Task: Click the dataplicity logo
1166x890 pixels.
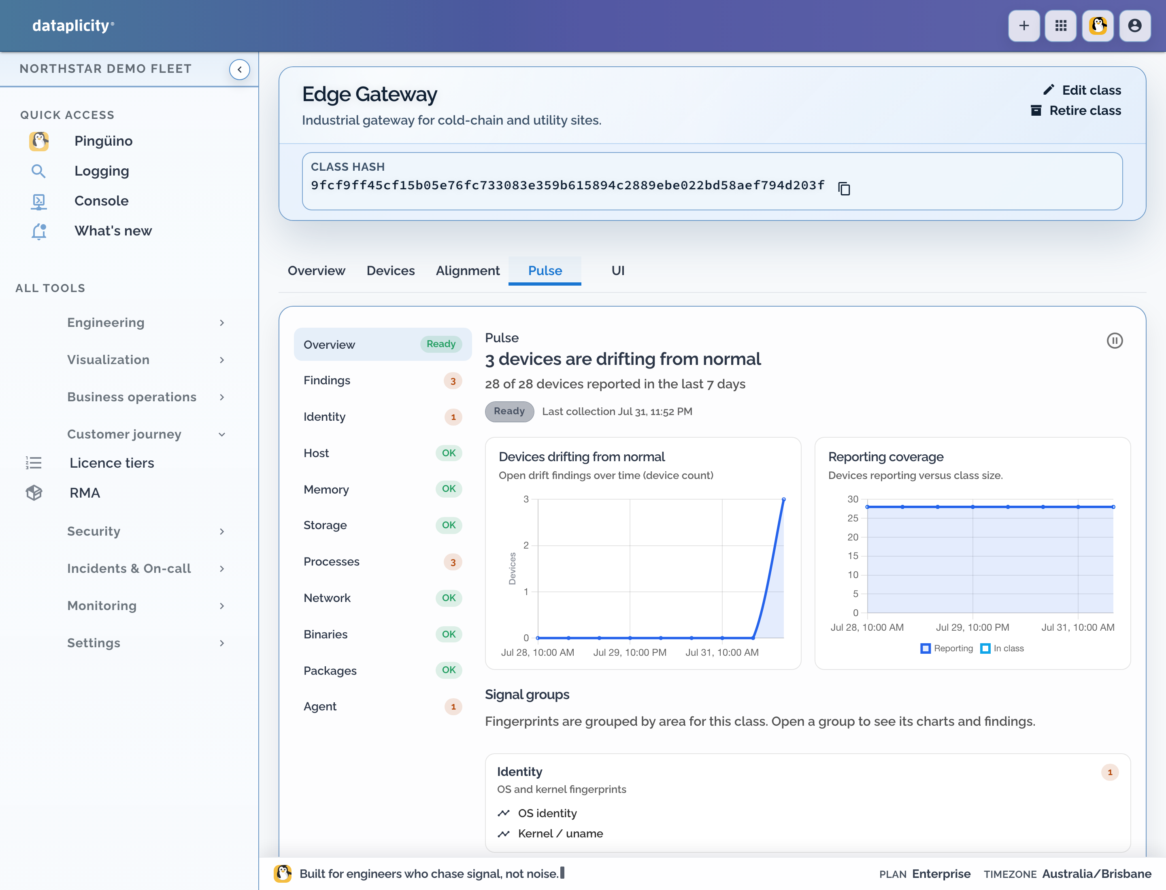Action: pos(73,25)
